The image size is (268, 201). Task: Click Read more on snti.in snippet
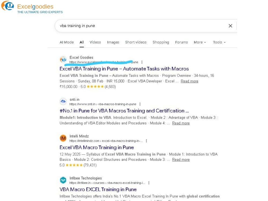(181, 123)
